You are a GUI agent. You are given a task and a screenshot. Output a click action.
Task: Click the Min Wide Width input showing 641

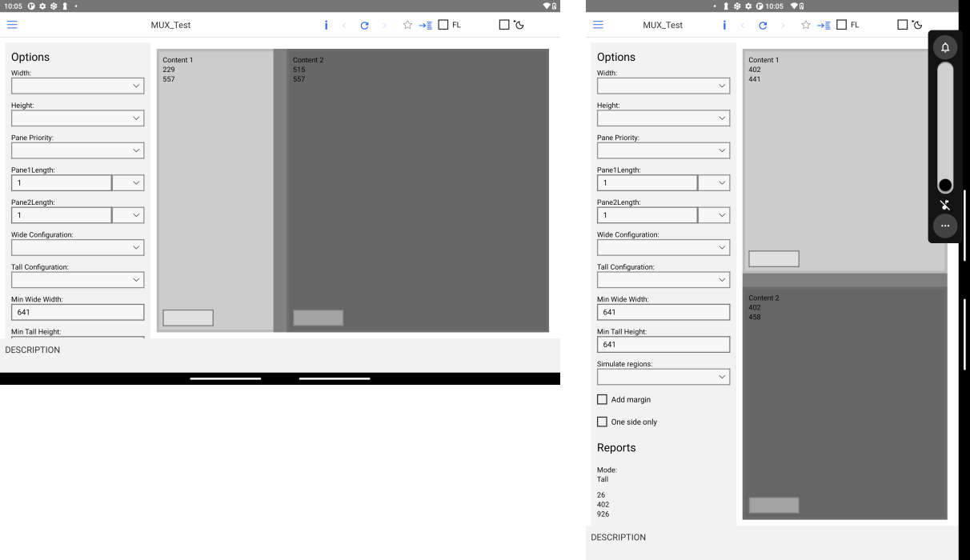coord(78,312)
